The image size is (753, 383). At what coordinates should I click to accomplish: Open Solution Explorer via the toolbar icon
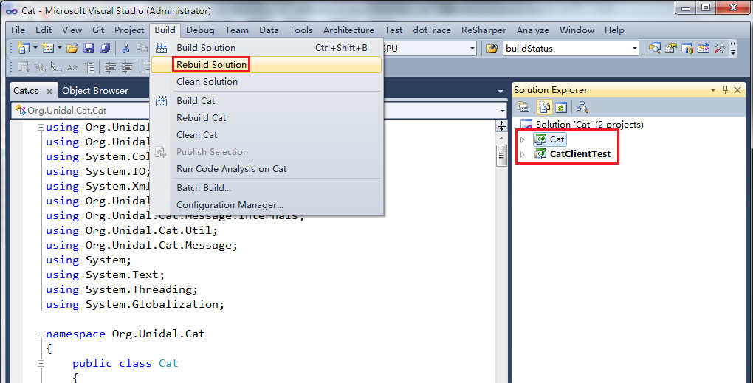tap(655, 48)
